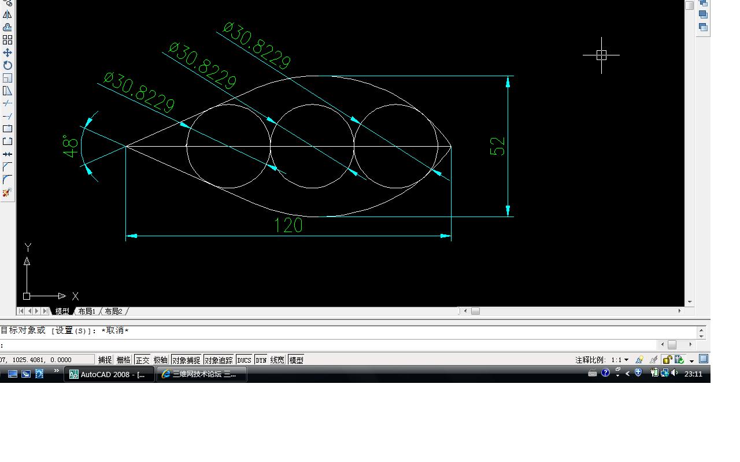Show hidden tray icons arrow

point(628,374)
